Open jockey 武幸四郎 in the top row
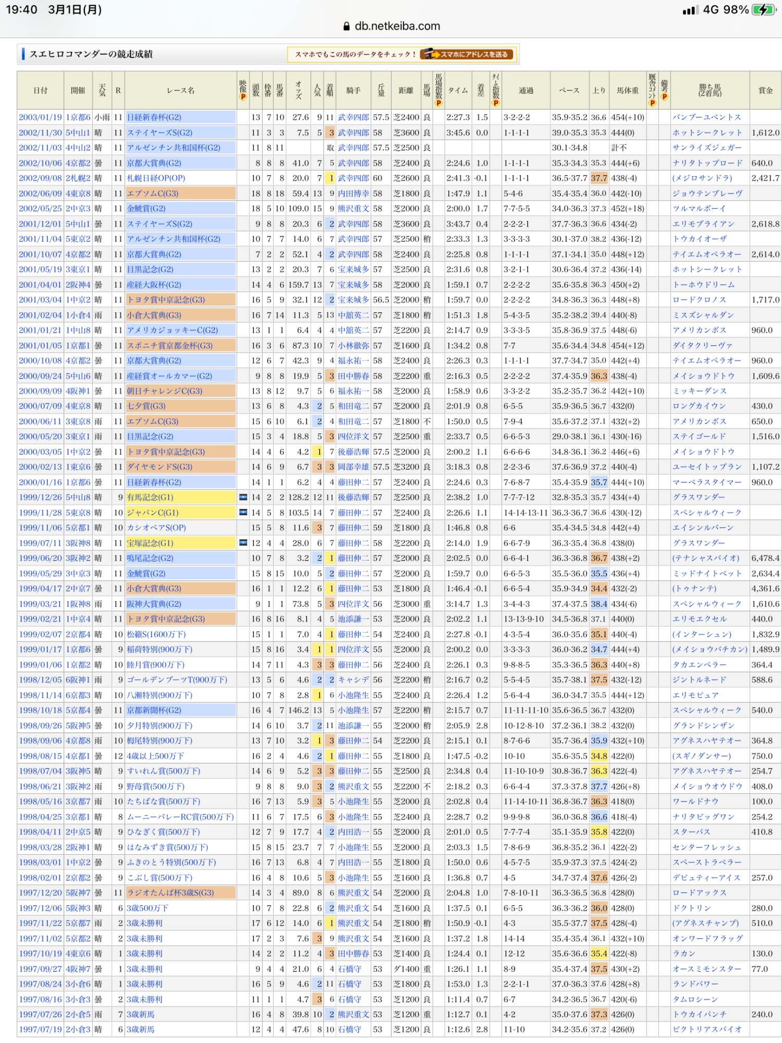 (x=353, y=117)
